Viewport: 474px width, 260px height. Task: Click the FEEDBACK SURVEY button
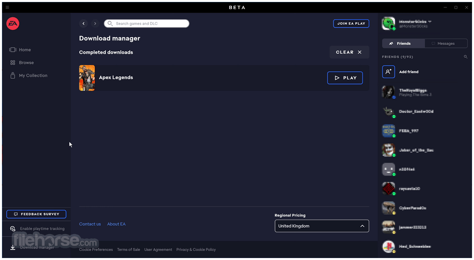coord(36,214)
